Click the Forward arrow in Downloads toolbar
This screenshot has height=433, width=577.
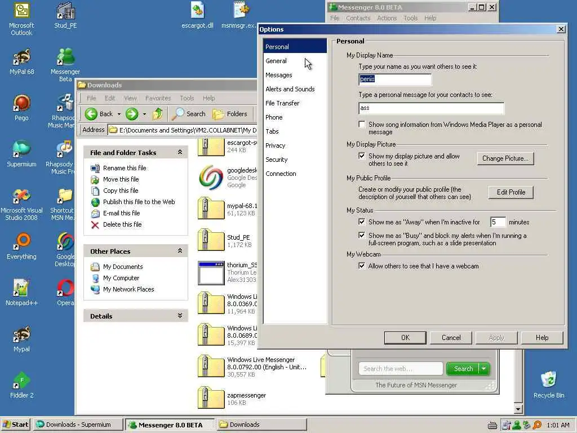click(x=132, y=114)
